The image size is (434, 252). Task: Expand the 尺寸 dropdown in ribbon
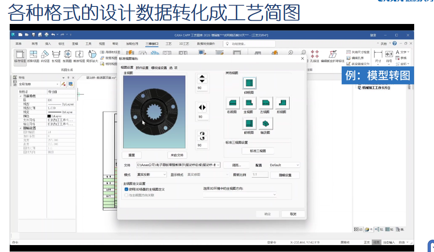[x=378, y=64]
